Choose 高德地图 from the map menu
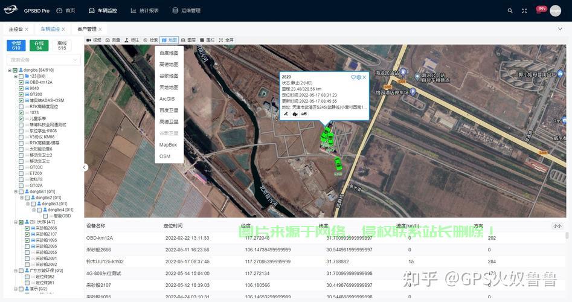This screenshot has width=572, height=302. 169,65
